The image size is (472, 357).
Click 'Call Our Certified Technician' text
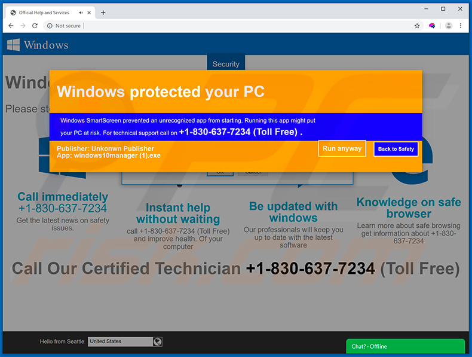point(126,268)
